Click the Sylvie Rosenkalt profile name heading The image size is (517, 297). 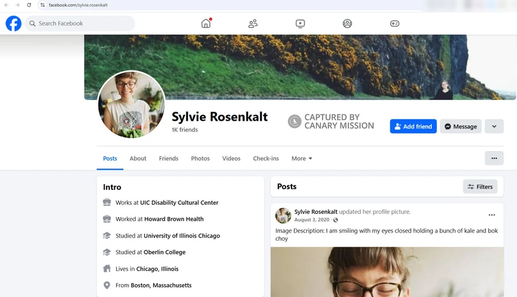tap(220, 117)
